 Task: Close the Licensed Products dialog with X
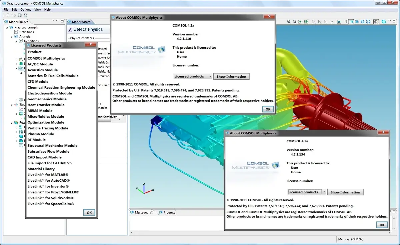(x=91, y=45)
